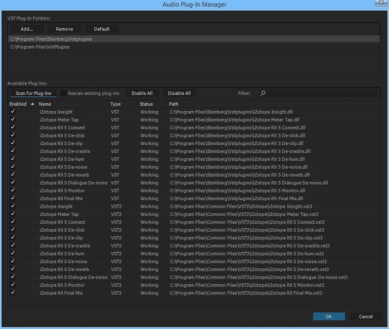Click the Add... folder button
This screenshot has height=329, width=389.
pos(27,29)
